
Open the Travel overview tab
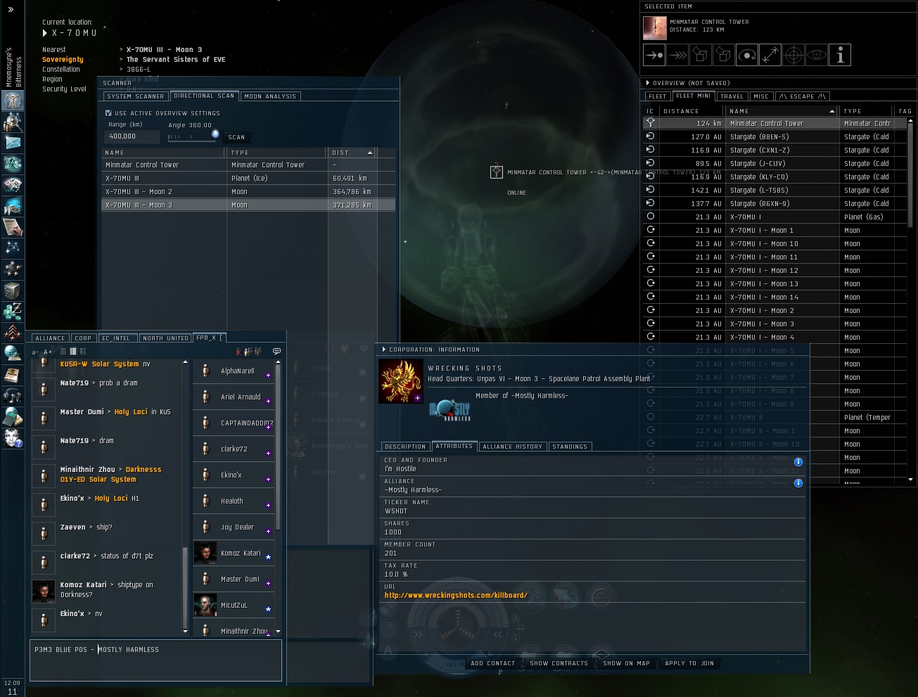coord(732,96)
